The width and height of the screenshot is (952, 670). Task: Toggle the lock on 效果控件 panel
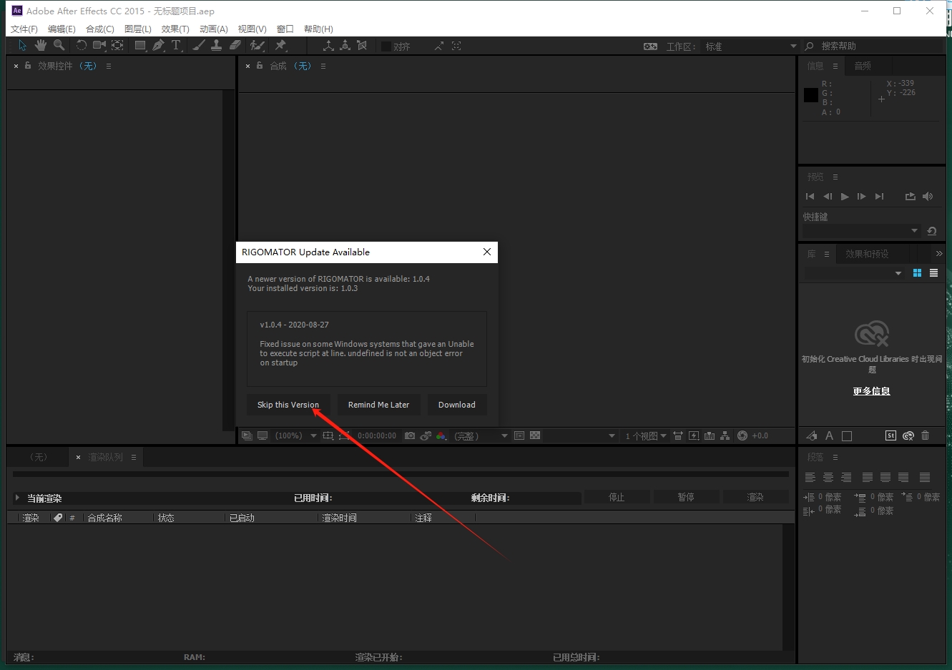tap(28, 66)
